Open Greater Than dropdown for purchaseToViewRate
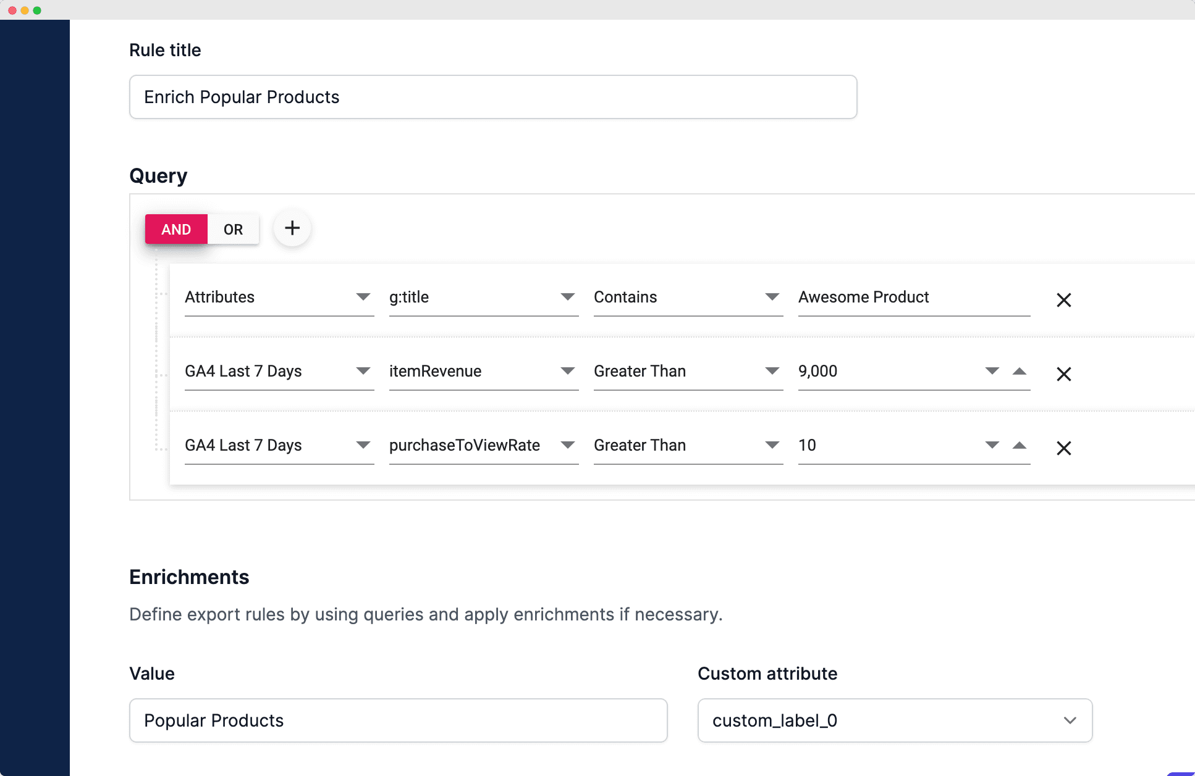The image size is (1195, 776). (x=688, y=446)
